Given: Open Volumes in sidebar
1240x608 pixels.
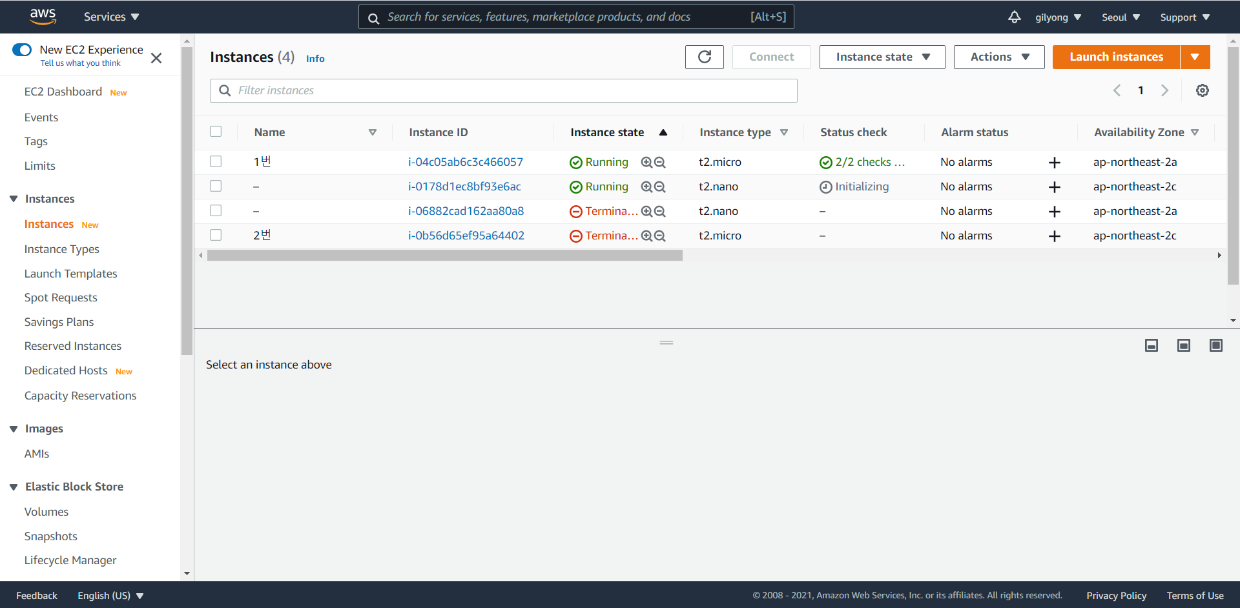Looking at the screenshot, I should [x=46, y=512].
